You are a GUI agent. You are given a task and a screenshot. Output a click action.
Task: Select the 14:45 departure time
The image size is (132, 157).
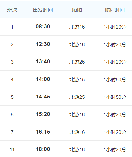coord(43,97)
